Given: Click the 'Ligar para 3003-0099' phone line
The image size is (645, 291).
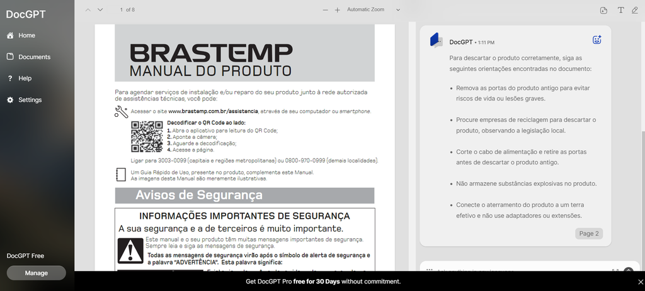Looking at the screenshot, I should coord(254,160).
